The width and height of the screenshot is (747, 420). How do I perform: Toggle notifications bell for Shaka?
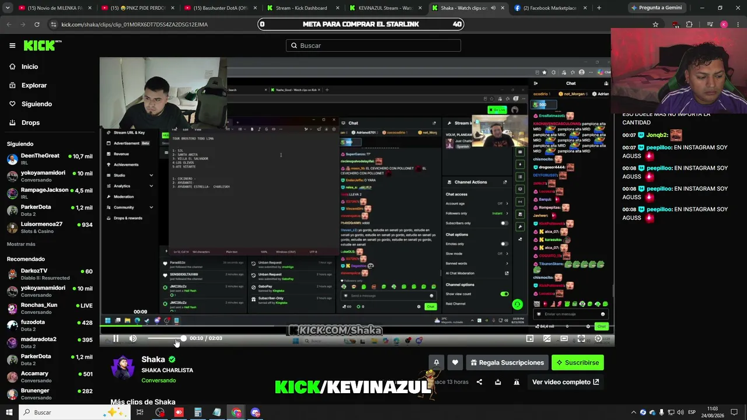point(436,362)
